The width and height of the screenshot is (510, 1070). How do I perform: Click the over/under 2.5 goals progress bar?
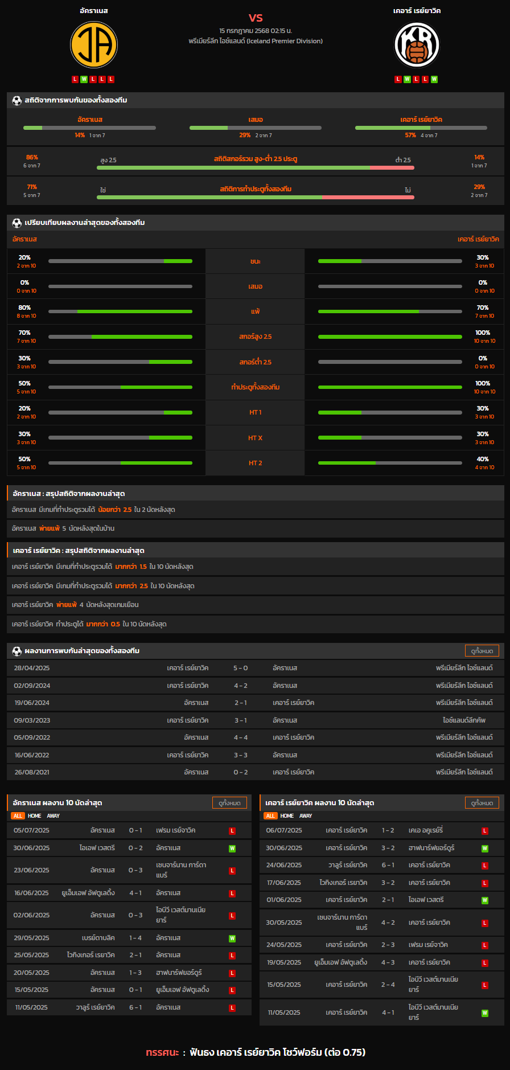(256, 168)
